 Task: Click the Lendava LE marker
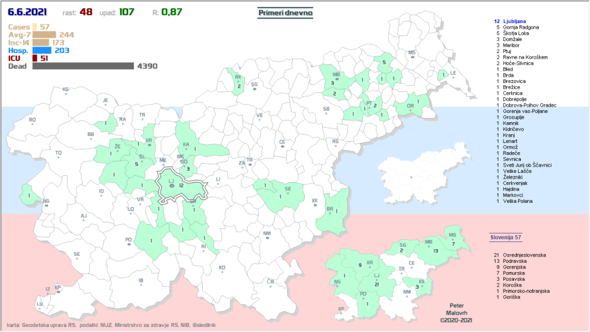click(453, 74)
